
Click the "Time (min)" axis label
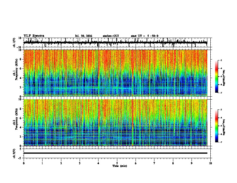tap(120, 166)
